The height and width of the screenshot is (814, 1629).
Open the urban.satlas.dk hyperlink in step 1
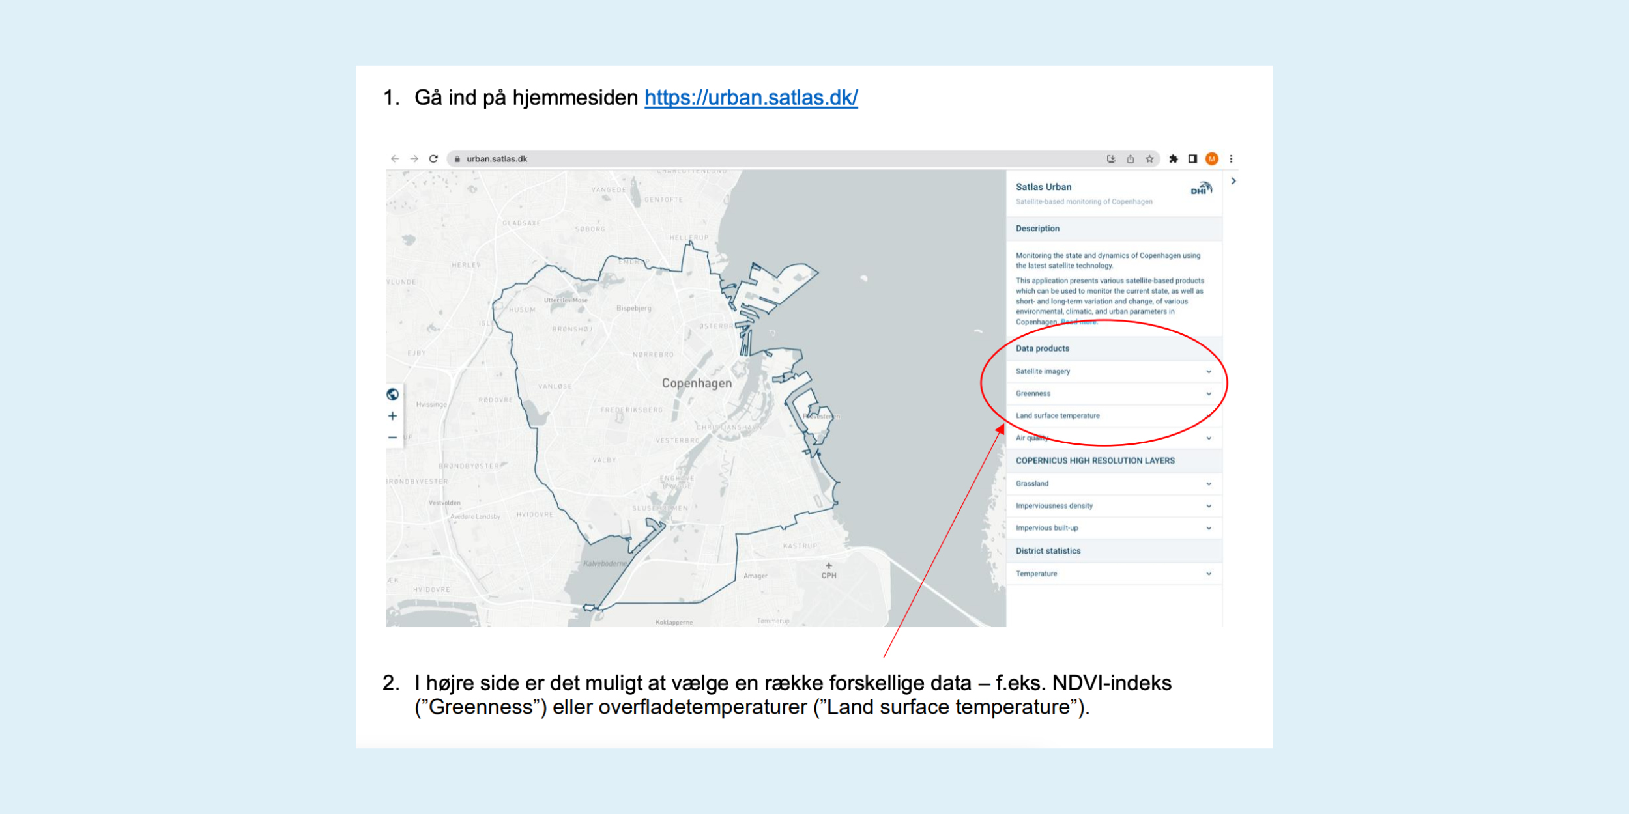(751, 98)
